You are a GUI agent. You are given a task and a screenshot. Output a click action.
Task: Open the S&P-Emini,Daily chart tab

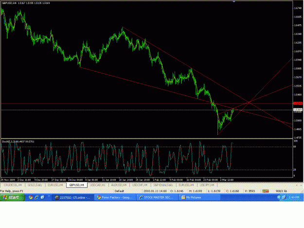pos(163,185)
